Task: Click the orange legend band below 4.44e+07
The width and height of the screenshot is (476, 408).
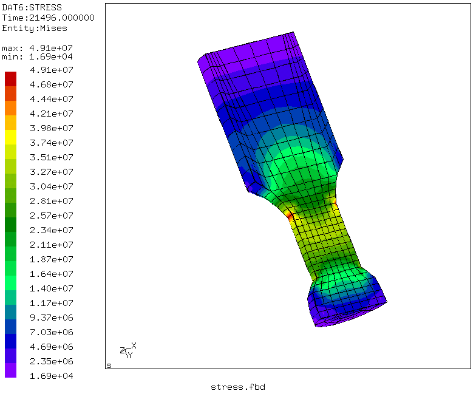Action: pos(11,108)
